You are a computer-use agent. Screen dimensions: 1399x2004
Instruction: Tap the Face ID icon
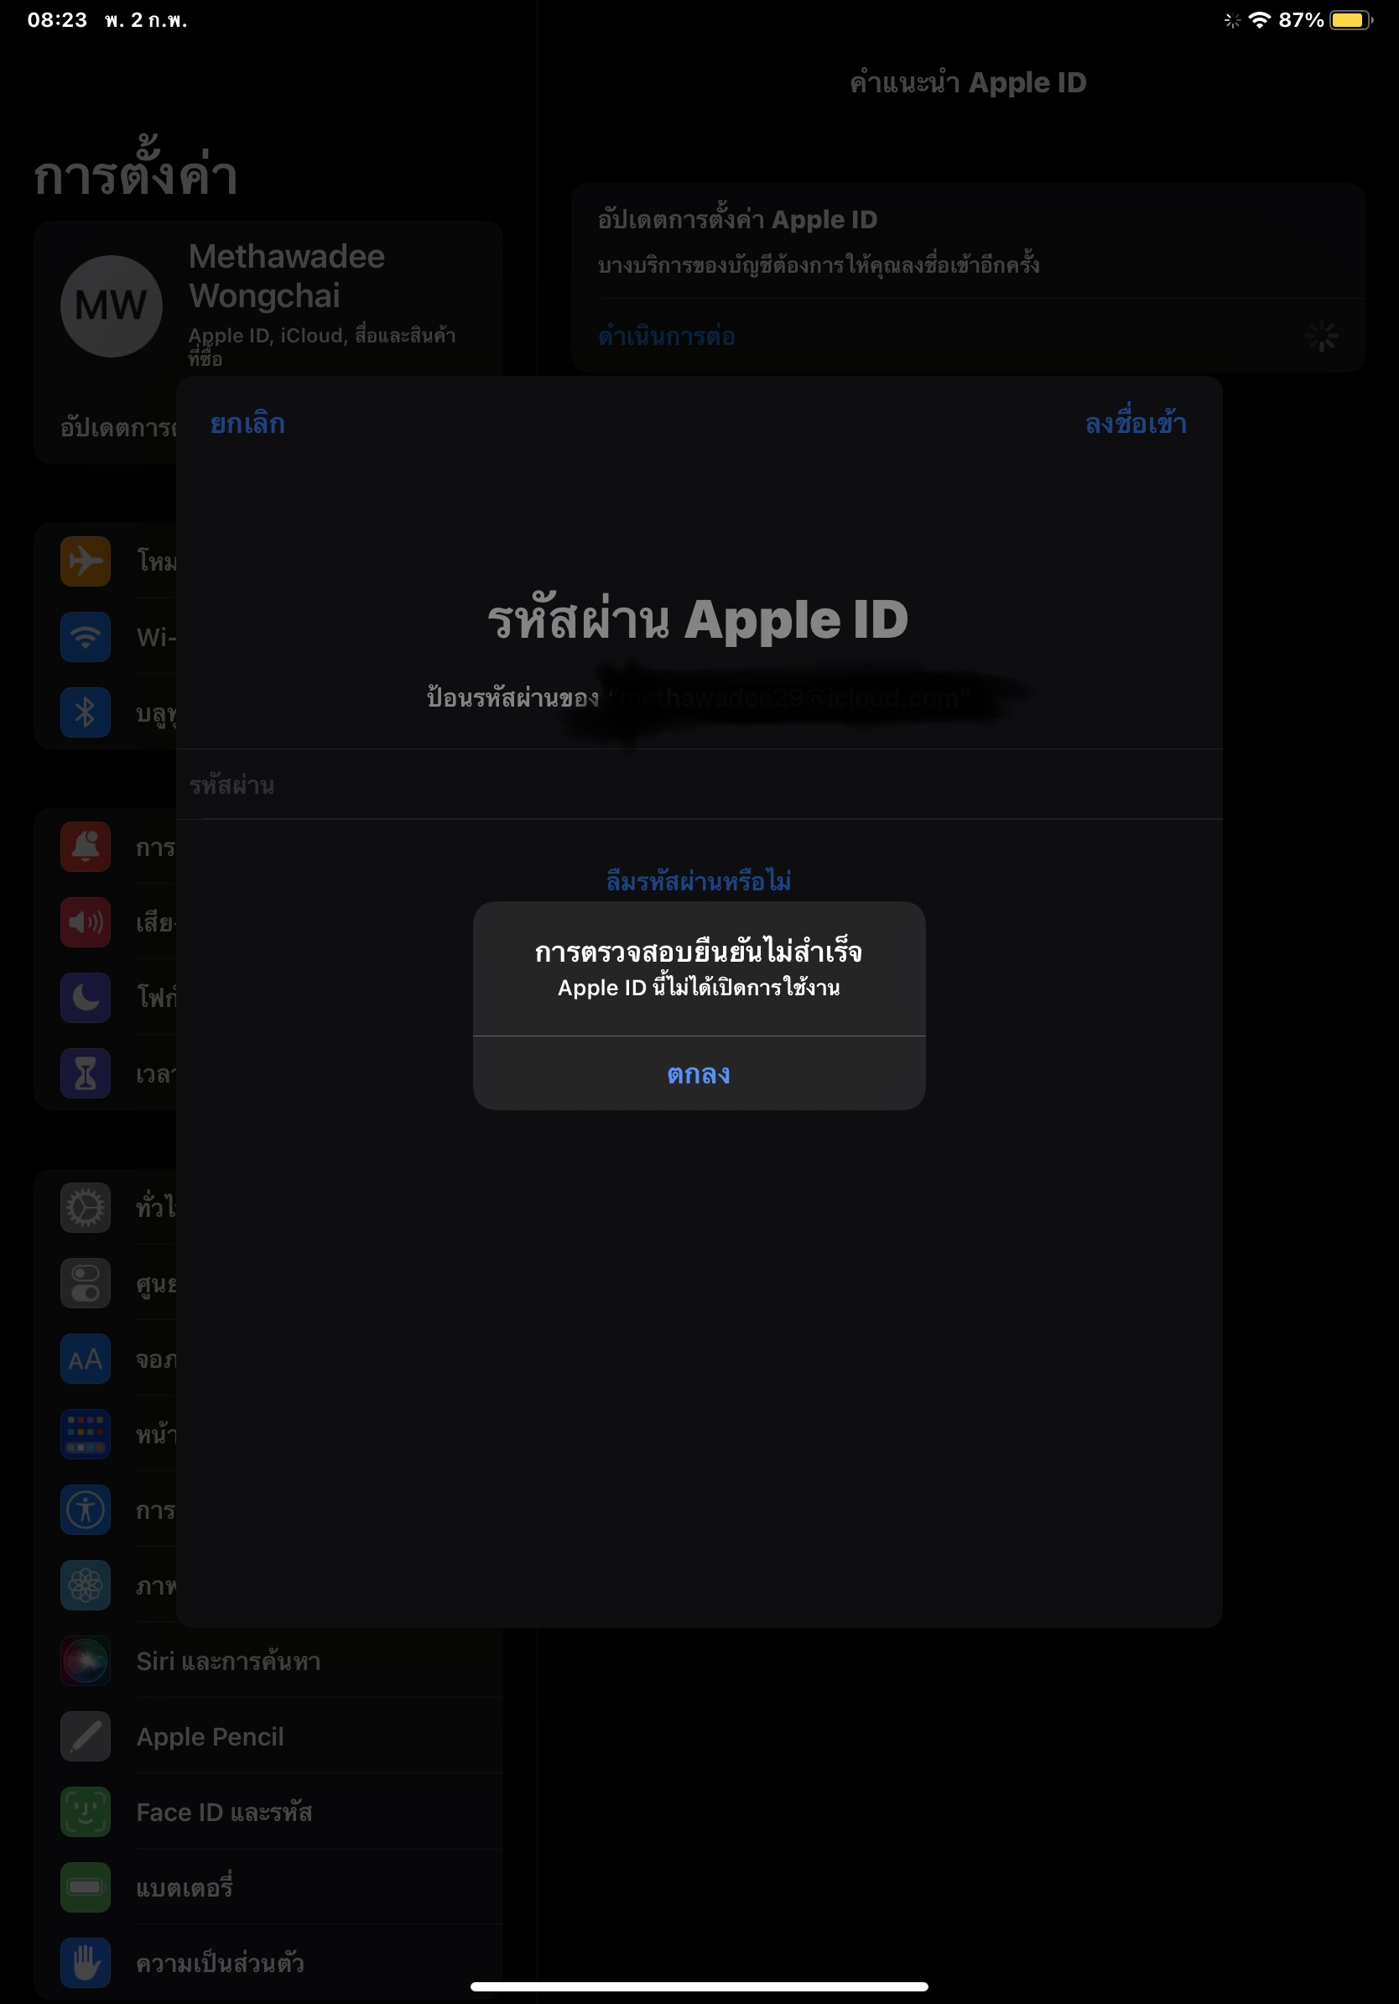click(86, 1812)
